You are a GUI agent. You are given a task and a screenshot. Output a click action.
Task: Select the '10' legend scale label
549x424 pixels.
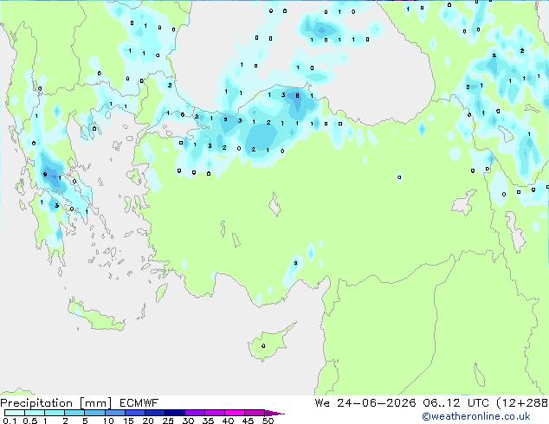click(108, 421)
